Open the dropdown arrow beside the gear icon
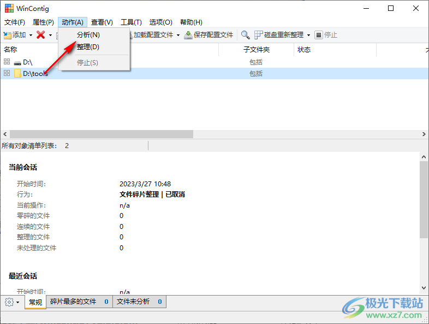Screen dimensions: 429x324 pyautogui.click(x=18, y=302)
